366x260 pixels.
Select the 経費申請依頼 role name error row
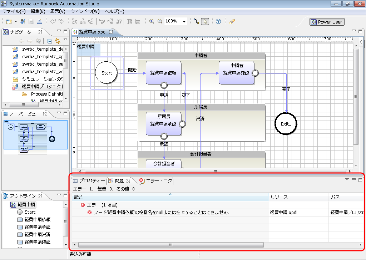click(162, 212)
